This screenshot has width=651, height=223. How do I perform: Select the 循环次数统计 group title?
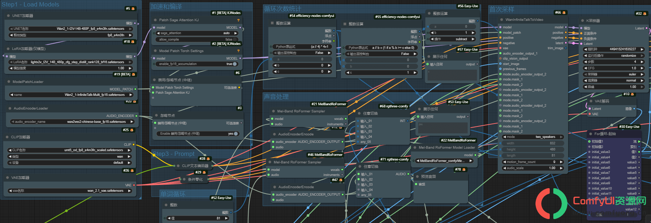click(282, 9)
